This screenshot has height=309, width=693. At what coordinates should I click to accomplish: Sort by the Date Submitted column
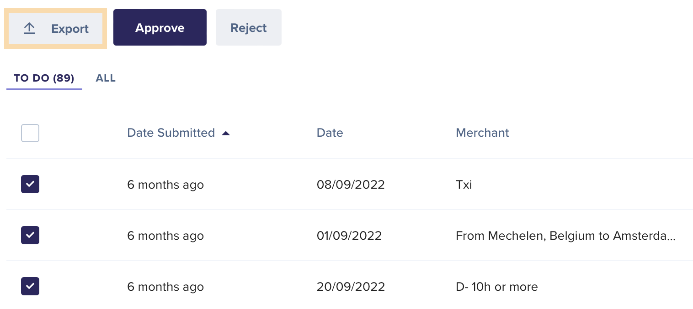pos(171,133)
